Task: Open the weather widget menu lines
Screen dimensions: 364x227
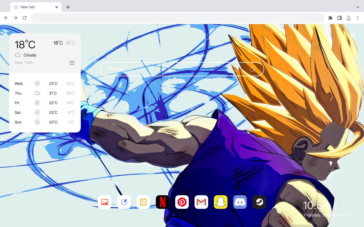Action: point(72,63)
